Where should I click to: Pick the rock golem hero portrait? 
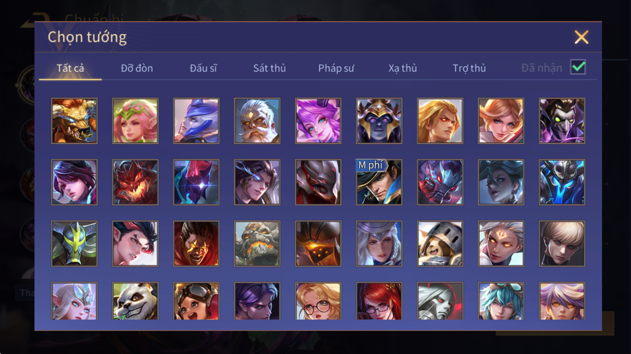point(257,243)
